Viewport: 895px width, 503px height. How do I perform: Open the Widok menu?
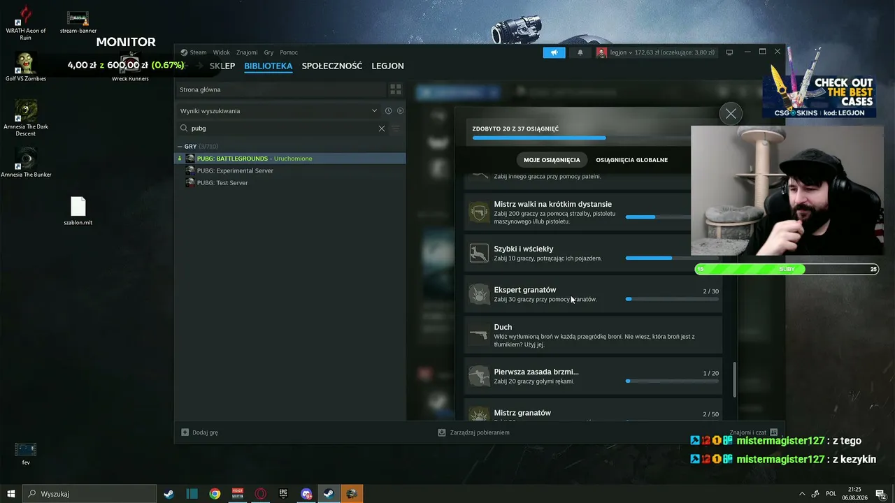222,52
